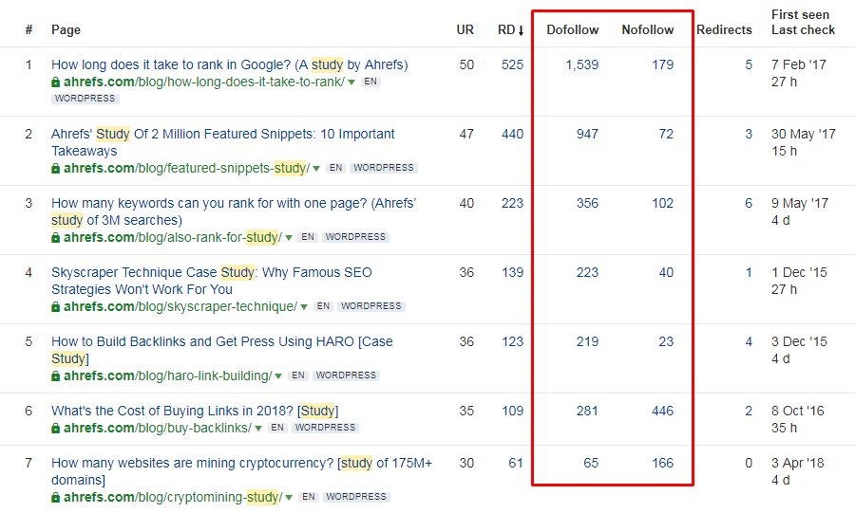855x513 pixels.
Task: Click the Redirects count 5
Action: coord(749,64)
